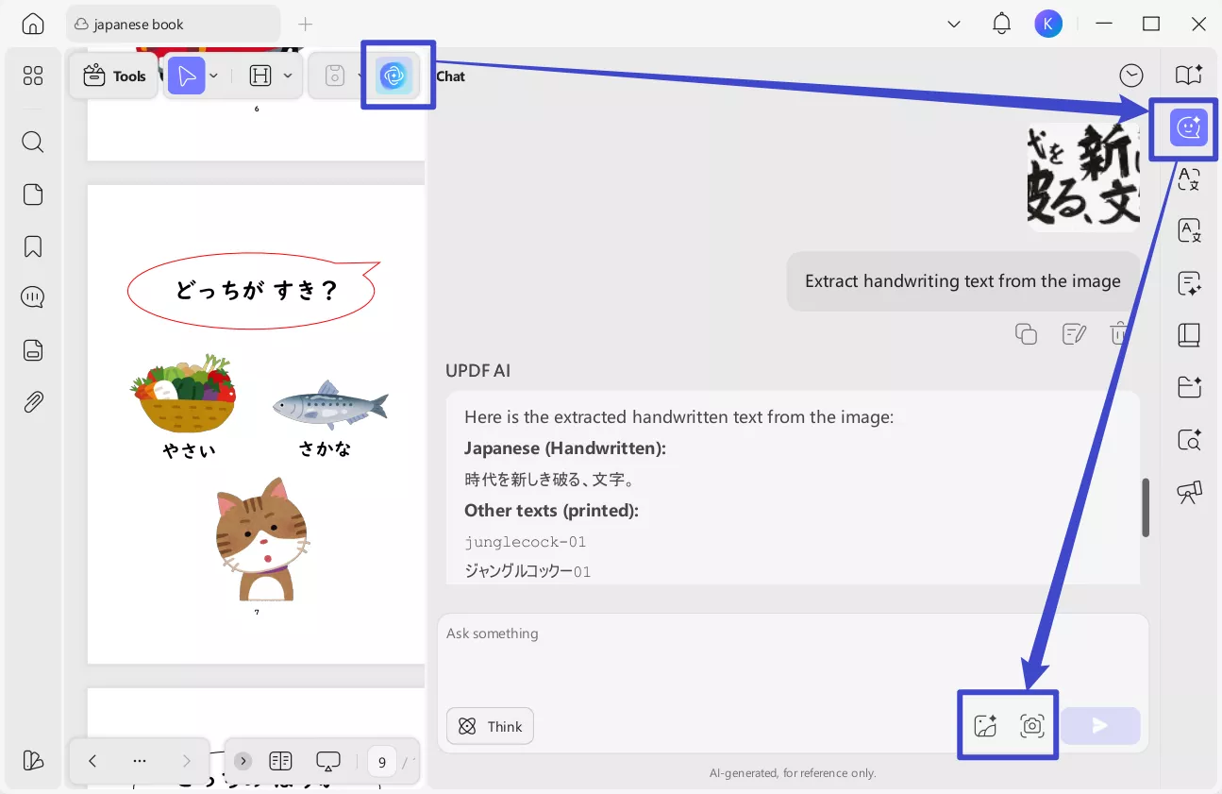Open the search tool in left sidebar
The image size is (1222, 794).
[x=32, y=142]
